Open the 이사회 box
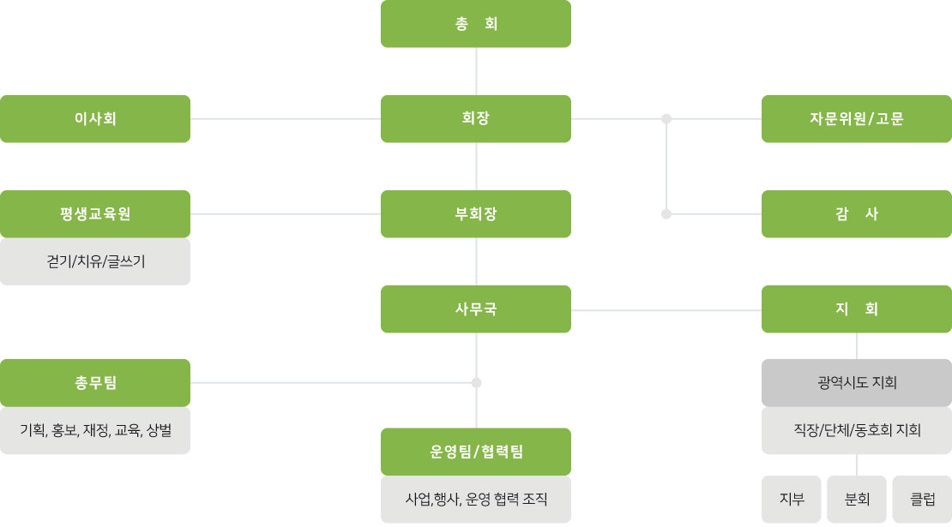Viewport: 952px width, 527px height. pyautogui.click(x=94, y=119)
